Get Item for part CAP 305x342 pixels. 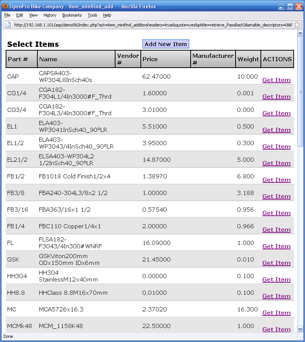click(x=276, y=80)
